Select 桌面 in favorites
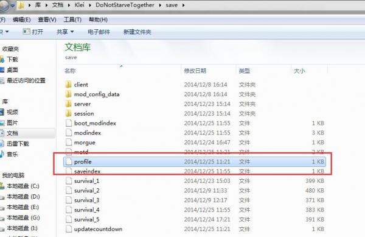 [x=12, y=70]
